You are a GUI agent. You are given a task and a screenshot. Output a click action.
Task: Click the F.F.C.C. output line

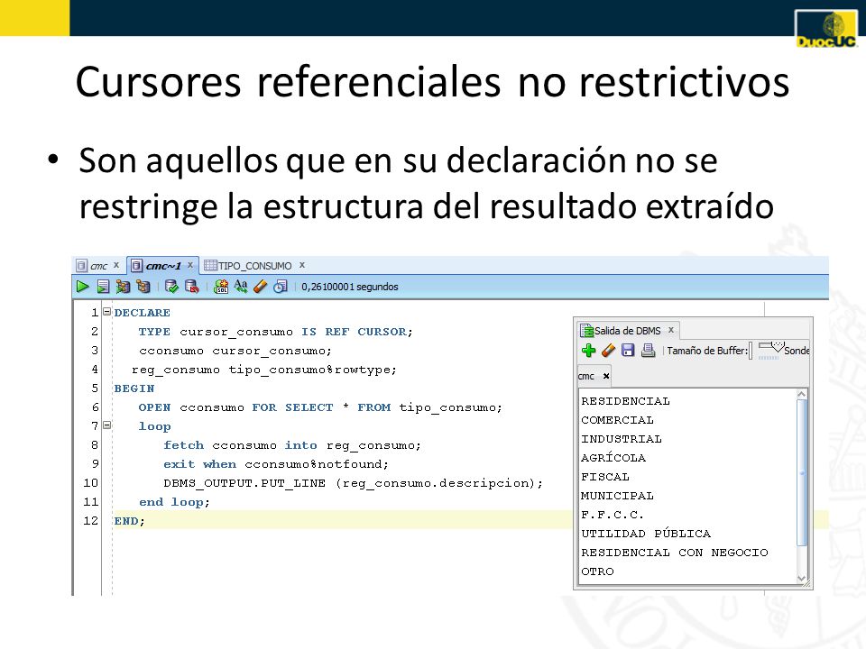tap(612, 515)
